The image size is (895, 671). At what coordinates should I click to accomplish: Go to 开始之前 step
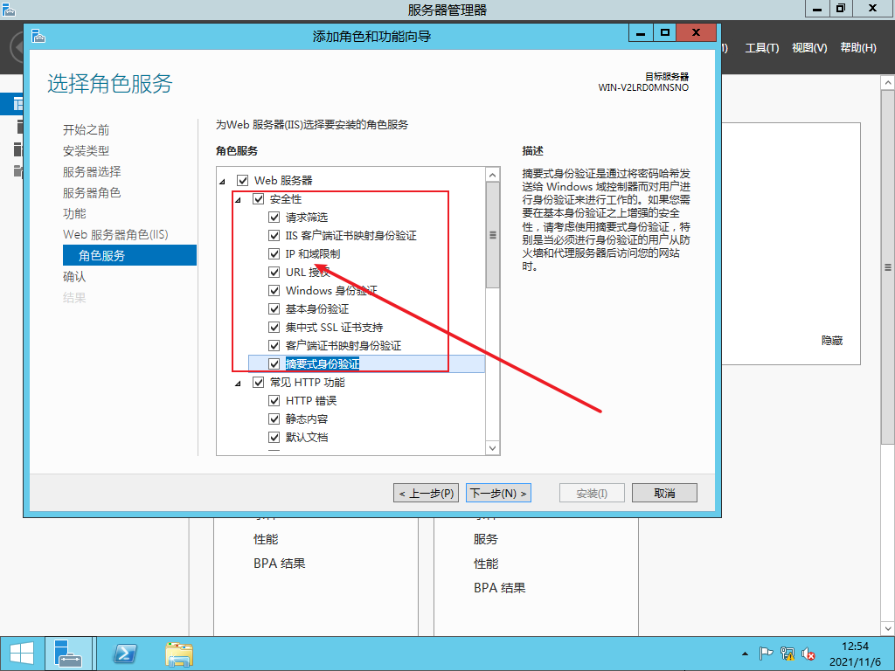point(87,129)
